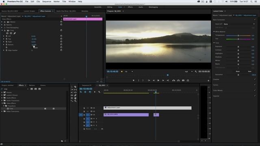Click Export Frame camera icon
The height and width of the screenshot is (146, 260).
click(x=183, y=80)
